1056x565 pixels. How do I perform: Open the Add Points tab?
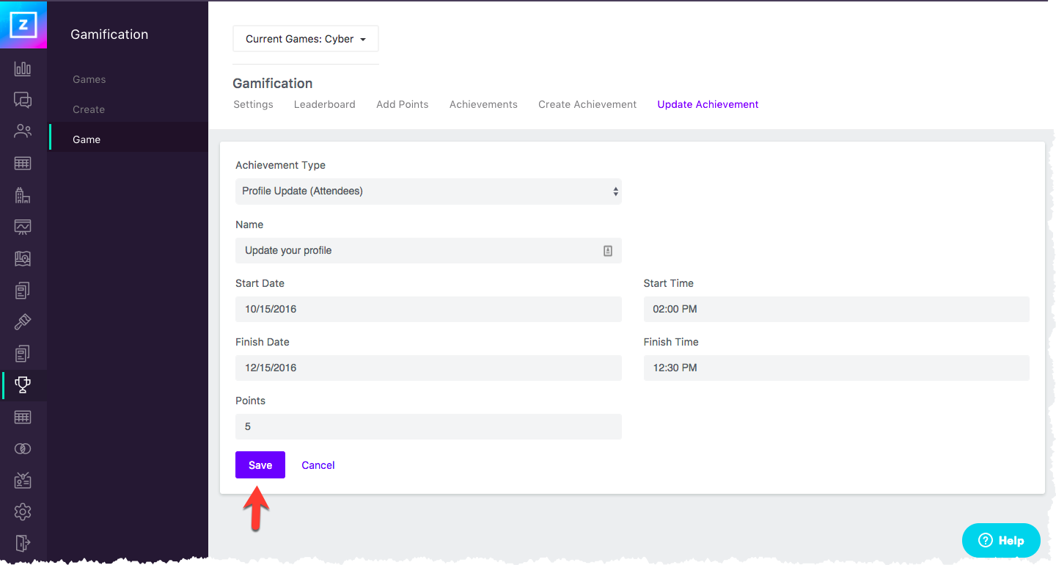(403, 104)
